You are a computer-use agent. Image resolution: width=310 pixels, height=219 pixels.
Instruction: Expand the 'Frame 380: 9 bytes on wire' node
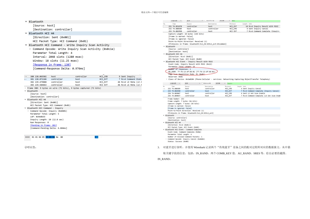pos(25,88)
